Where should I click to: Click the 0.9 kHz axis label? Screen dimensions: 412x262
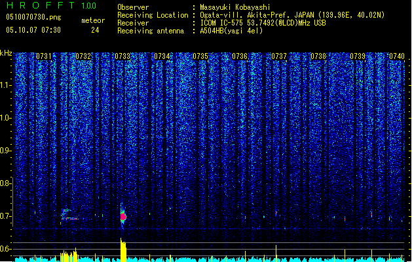(x=6, y=151)
